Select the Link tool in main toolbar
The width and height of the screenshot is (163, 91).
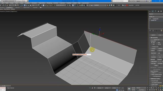click(x=3, y=5)
